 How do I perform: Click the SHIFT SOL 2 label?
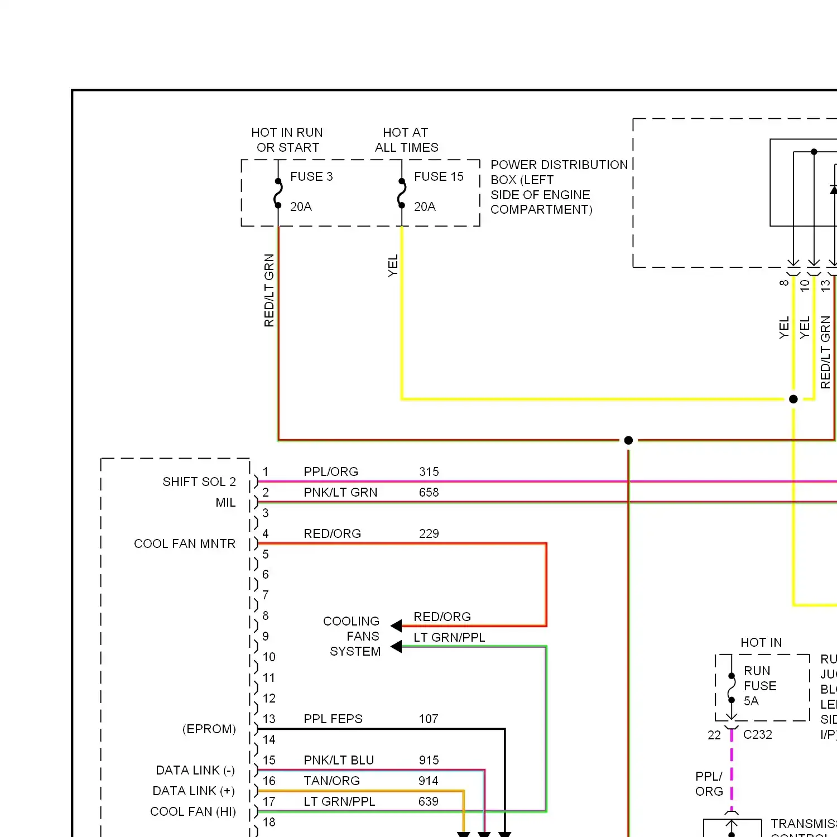click(199, 482)
